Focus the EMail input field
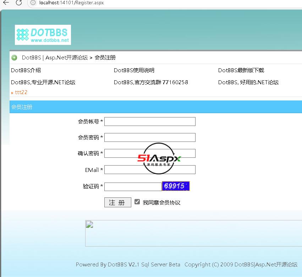Screen dimensions: 302x277 tap(150, 170)
